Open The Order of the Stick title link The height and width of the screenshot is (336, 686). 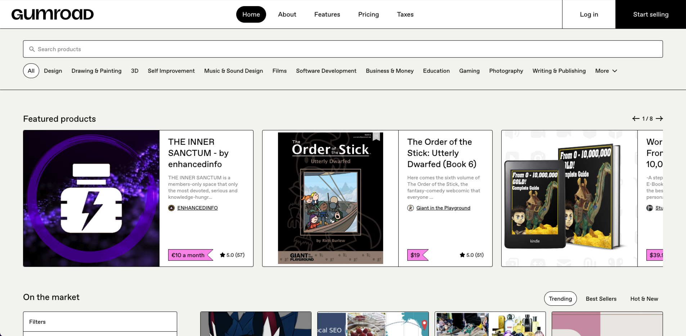442,153
